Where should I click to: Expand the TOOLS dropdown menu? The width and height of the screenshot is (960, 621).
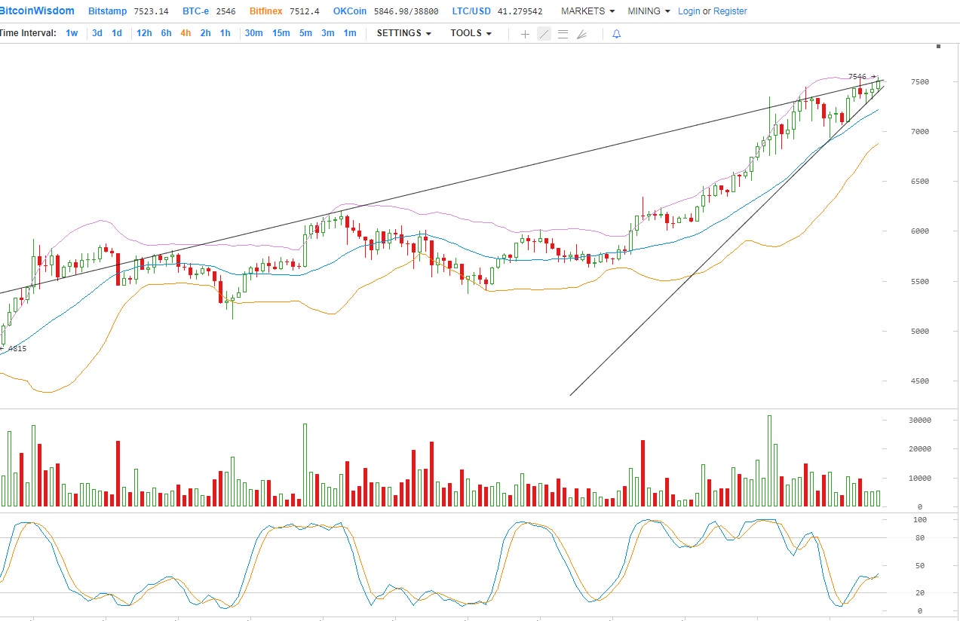click(471, 33)
